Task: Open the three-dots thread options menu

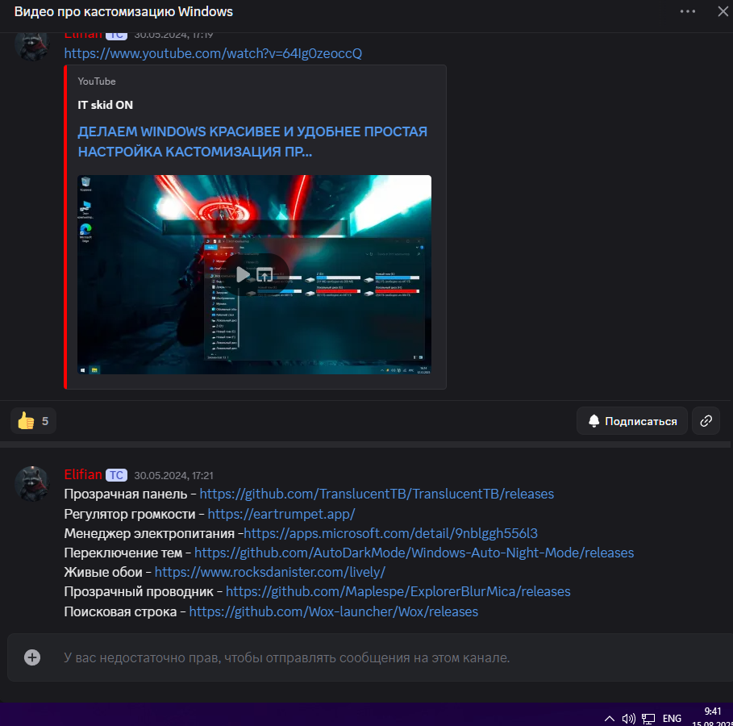Action: (x=687, y=11)
